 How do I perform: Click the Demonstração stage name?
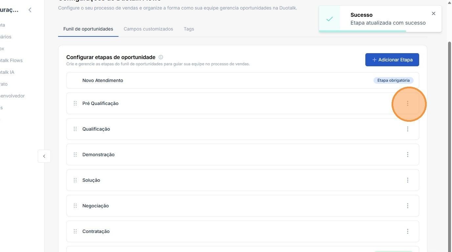98,155
